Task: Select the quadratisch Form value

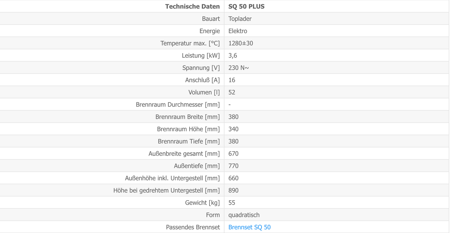Action: (x=244, y=215)
